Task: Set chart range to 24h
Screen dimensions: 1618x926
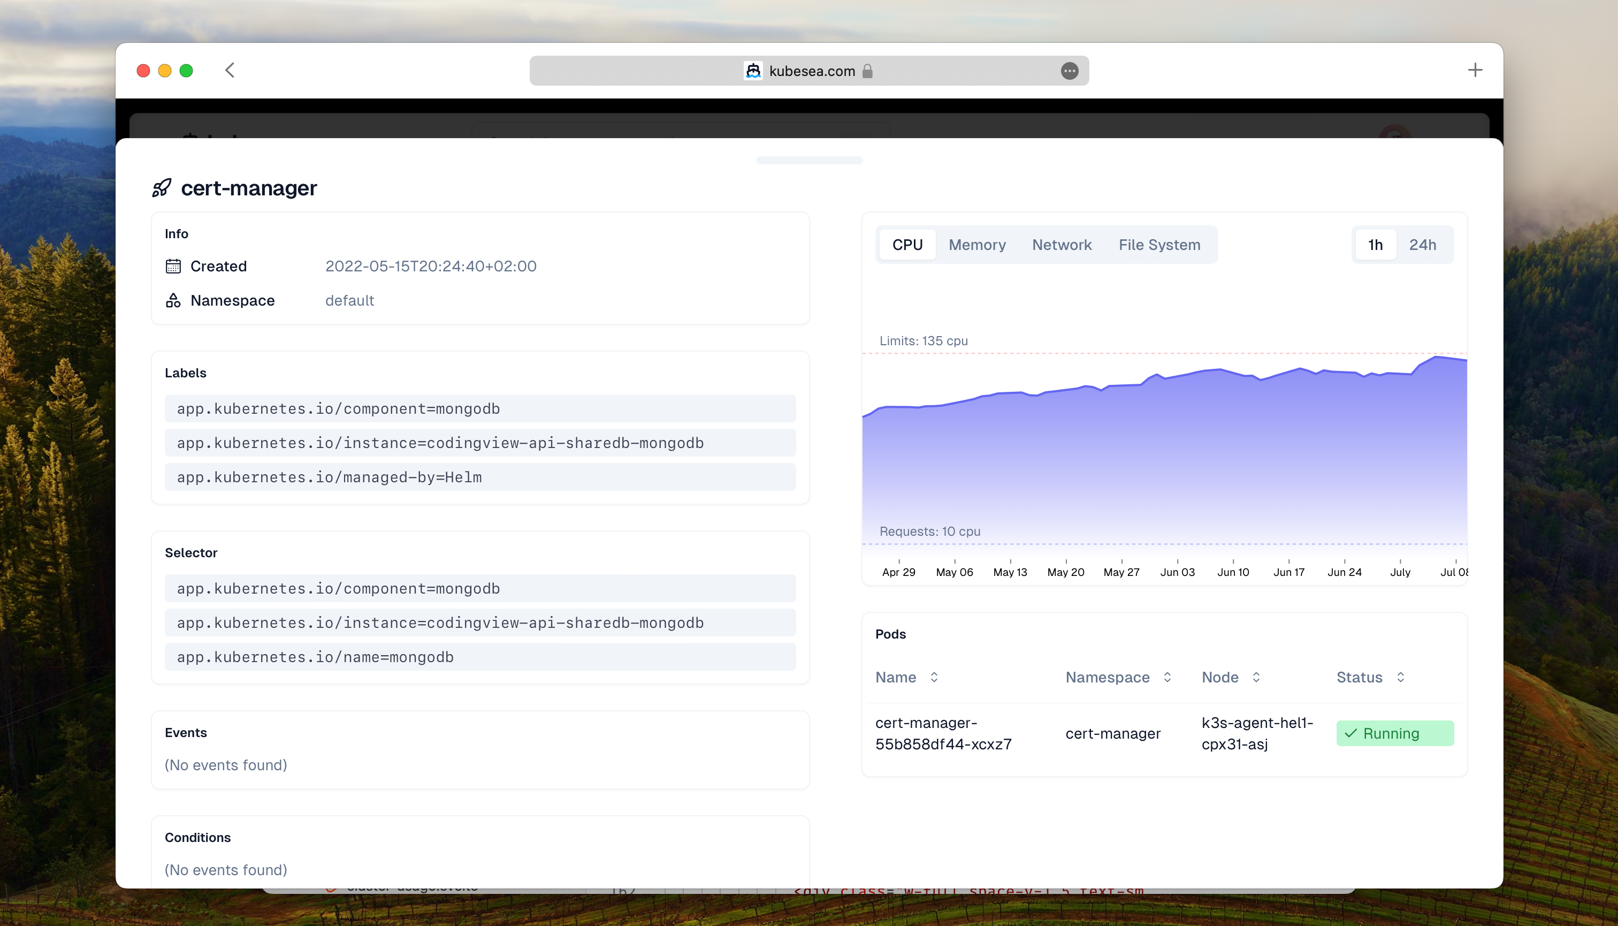Action: coord(1423,245)
